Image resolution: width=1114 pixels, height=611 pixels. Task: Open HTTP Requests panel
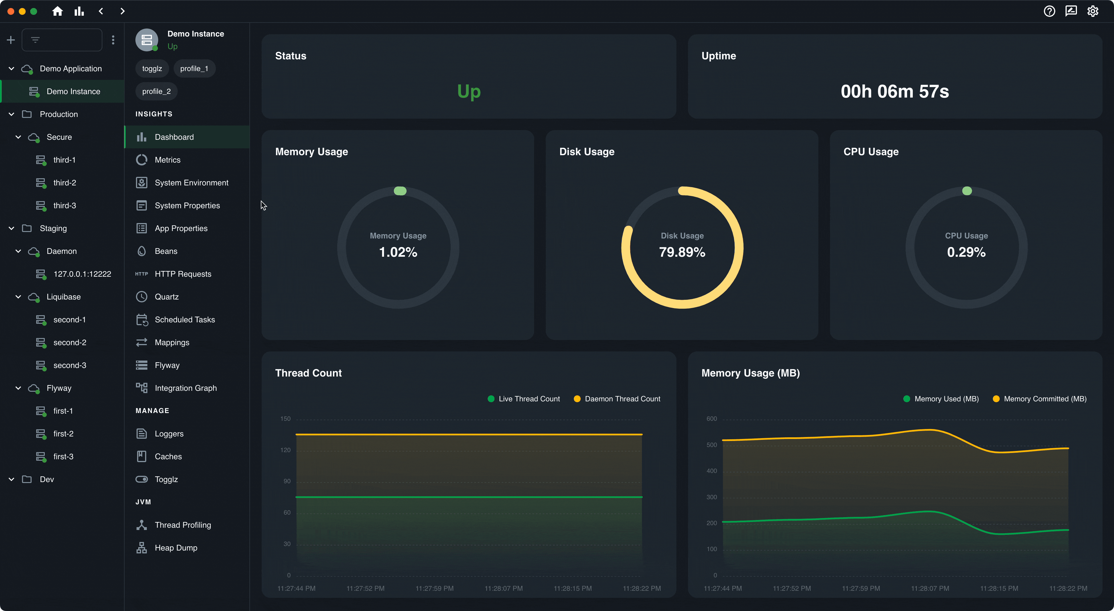(183, 273)
